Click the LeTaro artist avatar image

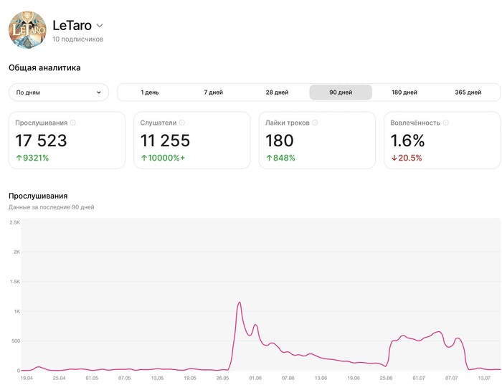27,30
